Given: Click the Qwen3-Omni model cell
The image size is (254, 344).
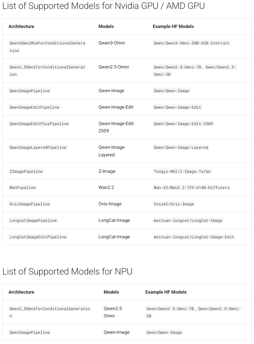Looking at the screenshot, I should pyautogui.click(x=112, y=43).
